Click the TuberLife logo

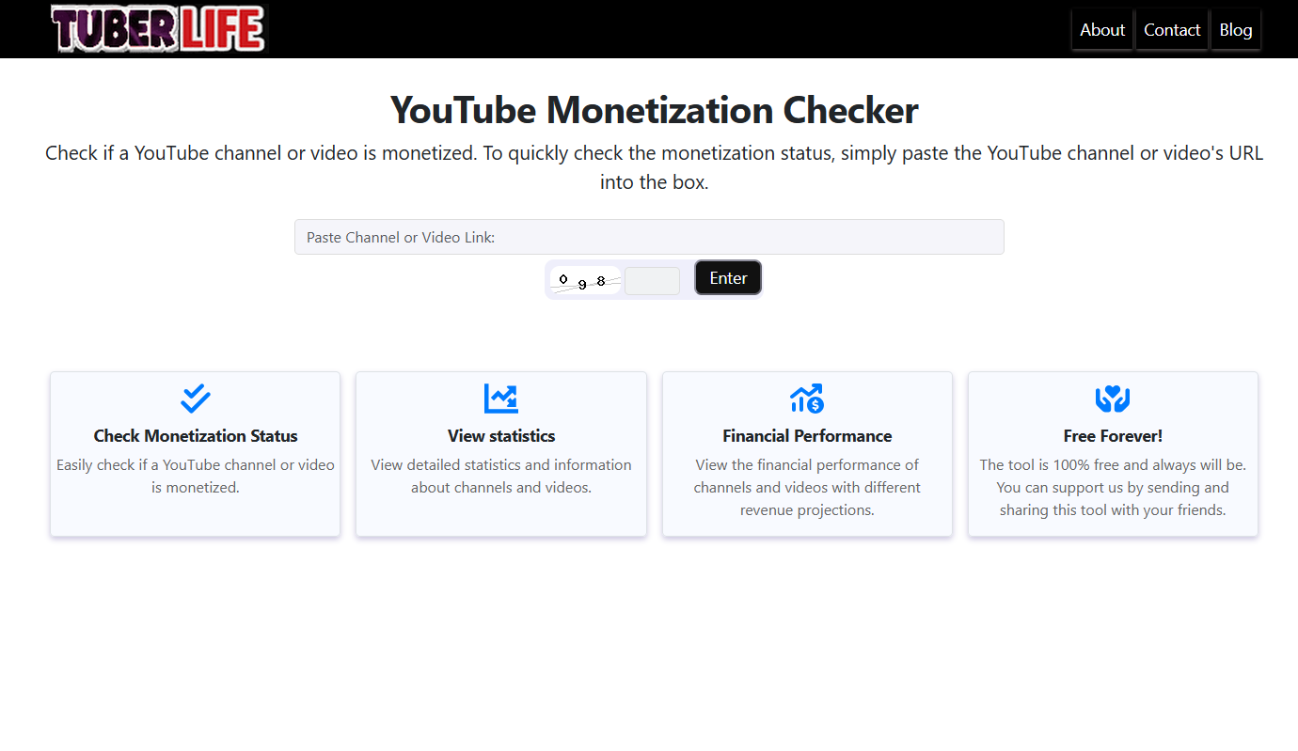[x=159, y=29]
